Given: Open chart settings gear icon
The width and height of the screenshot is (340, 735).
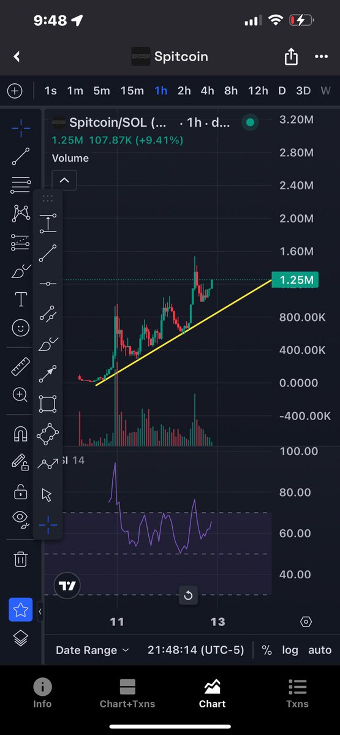Looking at the screenshot, I should click(x=306, y=622).
